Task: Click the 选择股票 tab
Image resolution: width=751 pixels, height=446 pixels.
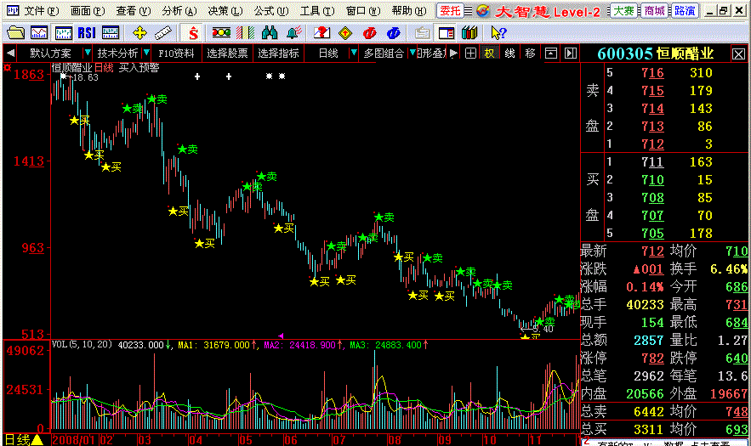Action: pyautogui.click(x=227, y=54)
